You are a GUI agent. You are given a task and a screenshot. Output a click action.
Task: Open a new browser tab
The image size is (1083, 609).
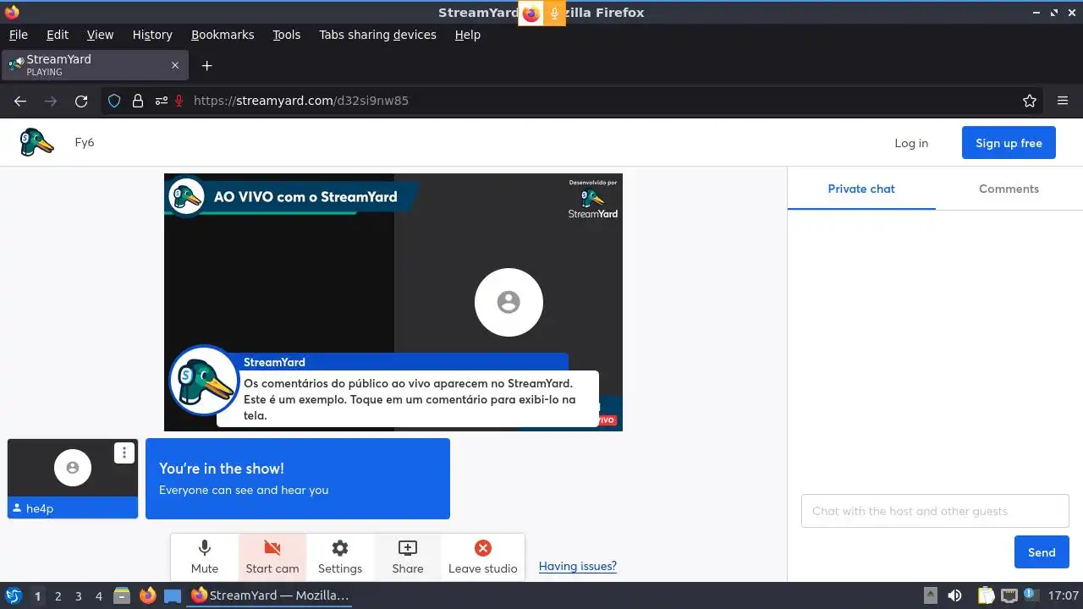(x=206, y=65)
